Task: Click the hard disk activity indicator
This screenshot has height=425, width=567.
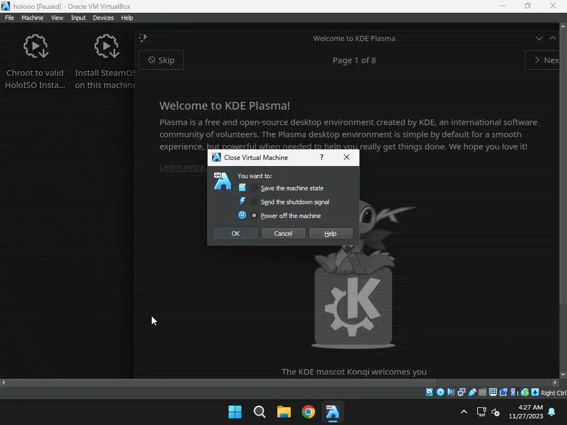Action: click(429, 392)
